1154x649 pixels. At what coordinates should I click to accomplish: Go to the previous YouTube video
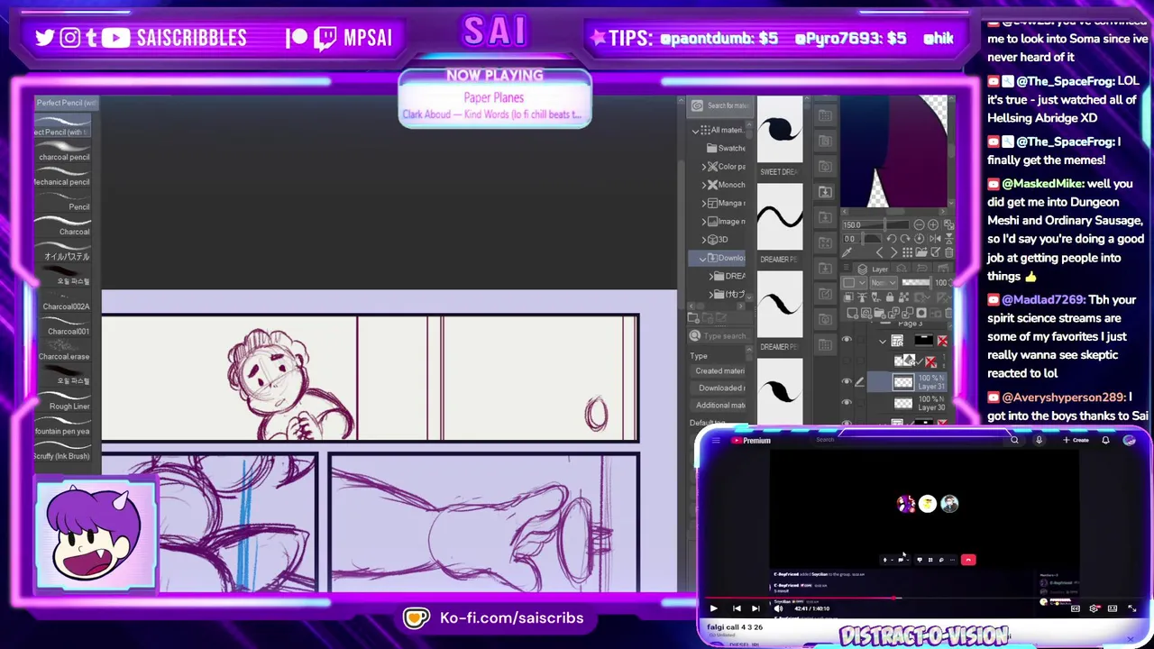click(736, 608)
